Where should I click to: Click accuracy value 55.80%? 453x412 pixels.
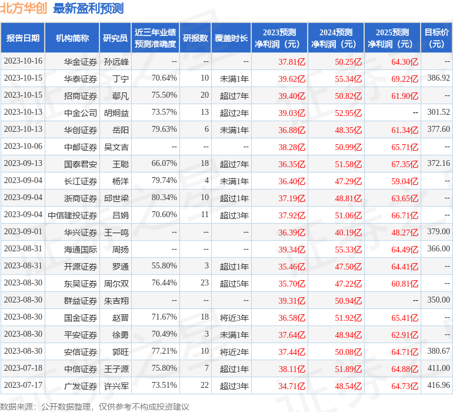[164, 265]
